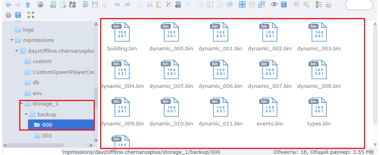Switch view mode with list icon
Image resolution: width=380 pixels, height=155 pixels.
tap(319, 5)
